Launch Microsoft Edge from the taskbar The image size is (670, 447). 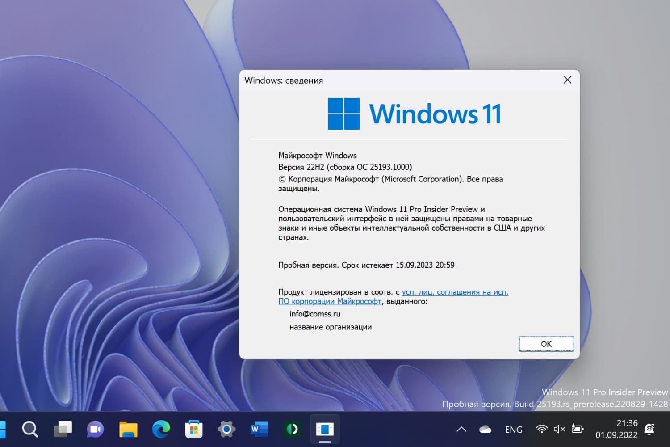(161, 430)
